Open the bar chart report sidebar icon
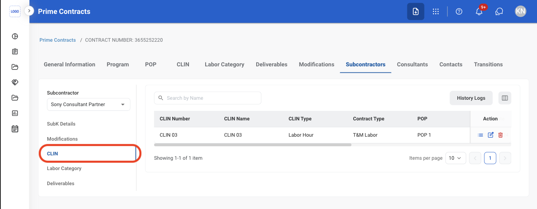Screen dimensions: 537x209 coord(15,113)
